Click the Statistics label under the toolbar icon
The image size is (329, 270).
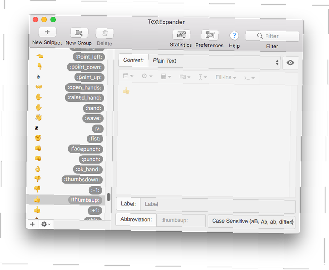181,45
